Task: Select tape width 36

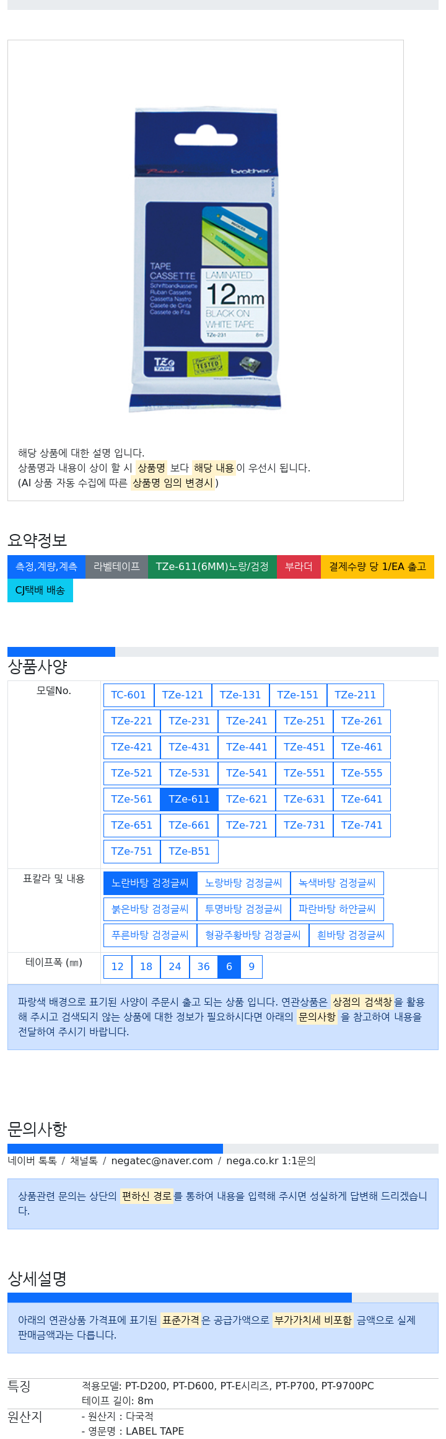Action: 203,967
